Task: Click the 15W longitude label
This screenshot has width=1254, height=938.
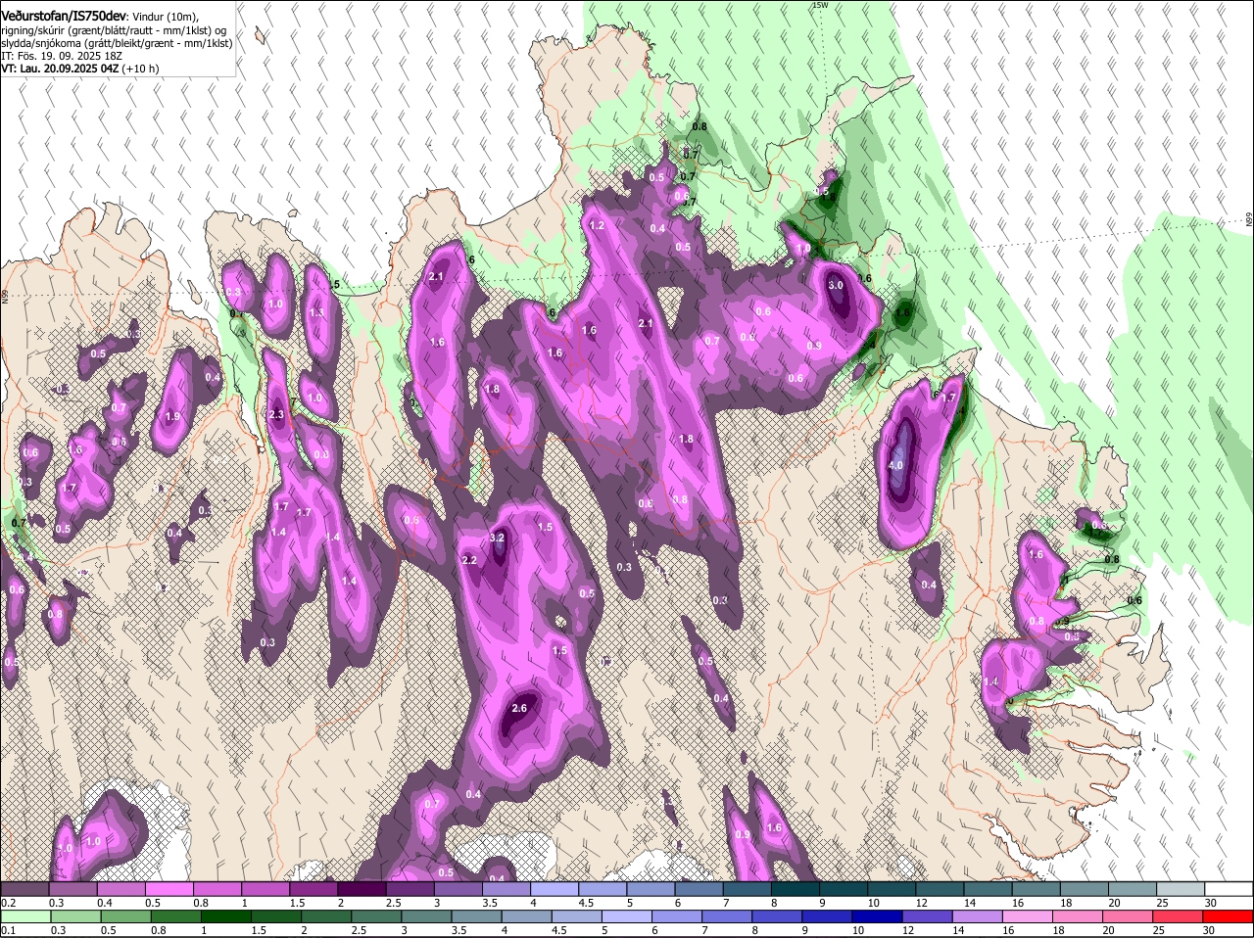Action: (x=820, y=5)
